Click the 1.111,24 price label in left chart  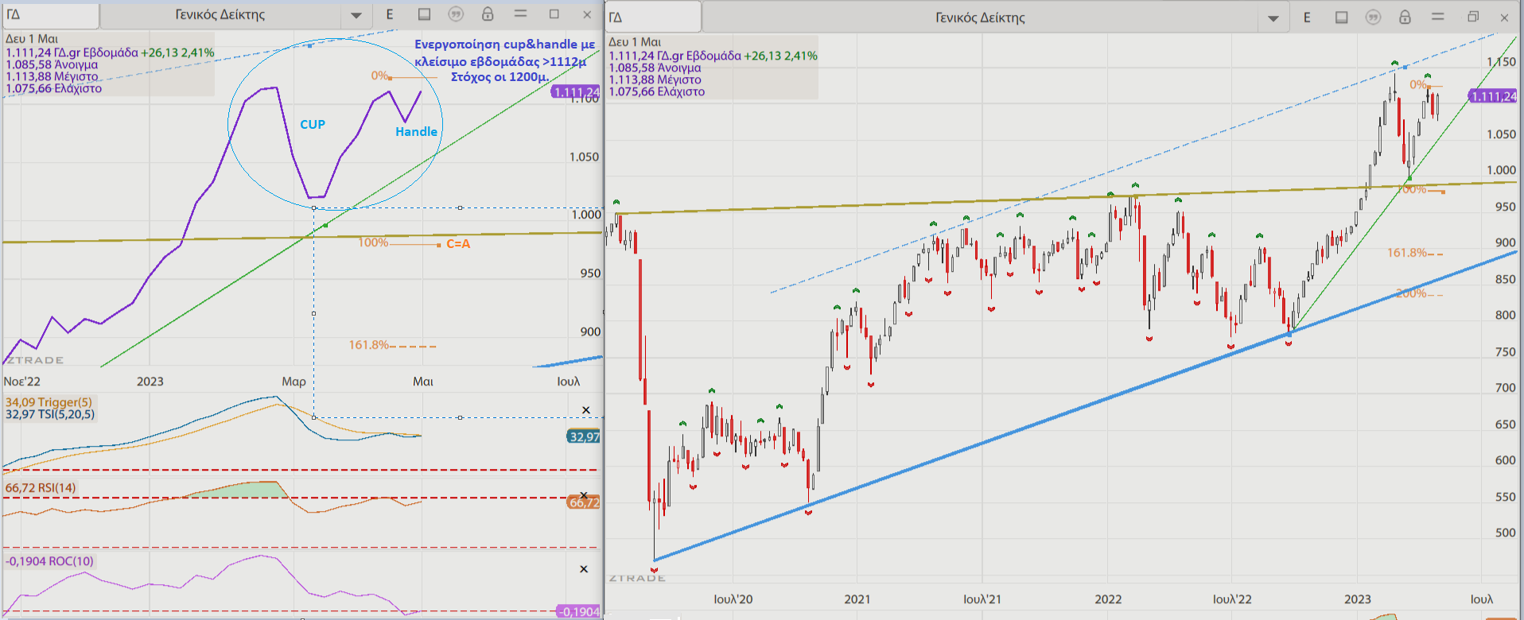(575, 92)
